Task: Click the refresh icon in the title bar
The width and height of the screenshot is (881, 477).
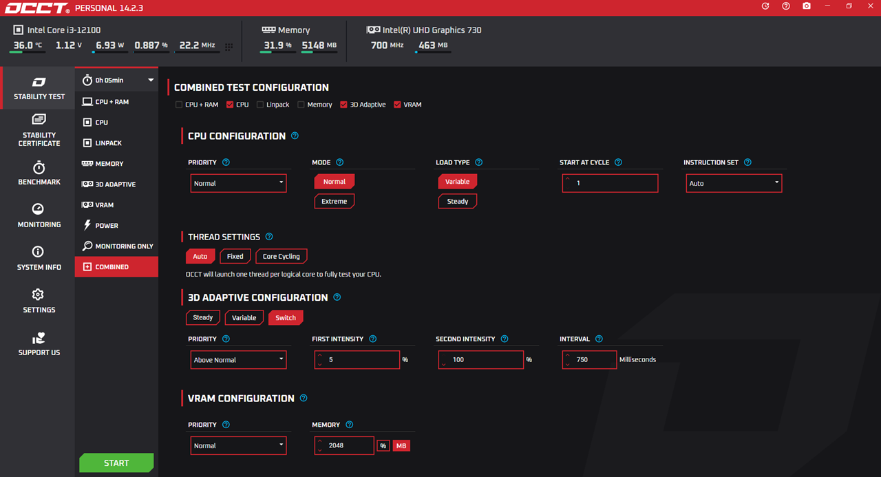Action: pos(765,6)
